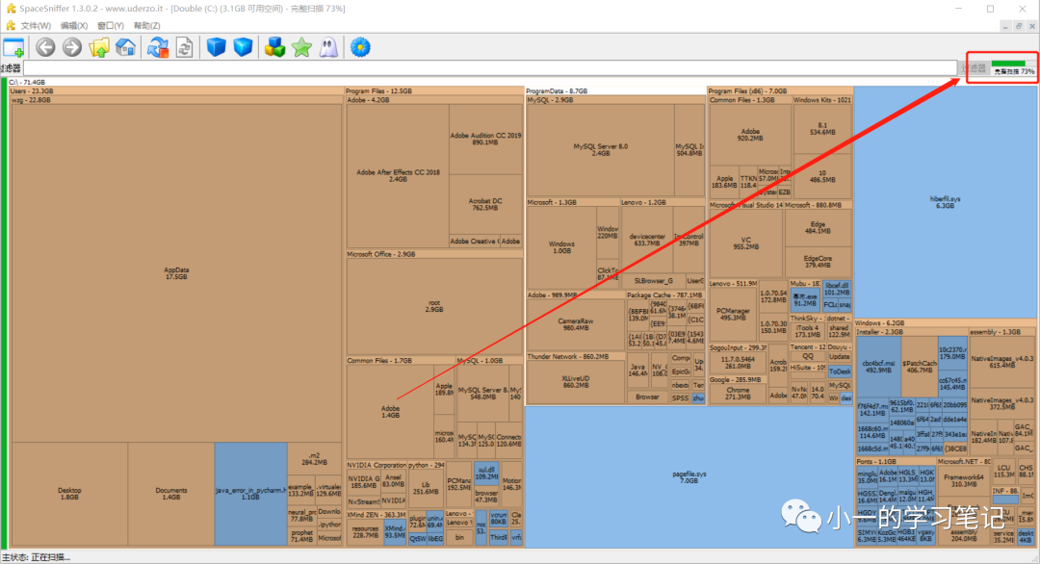Select the xul.dll 109.2MB block
1040x564 pixels.
(x=486, y=473)
